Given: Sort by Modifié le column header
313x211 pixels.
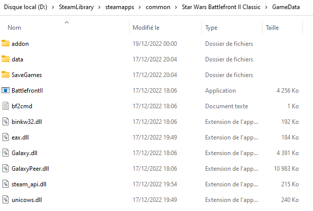Looking at the screenshot, I should coord(146,28).
